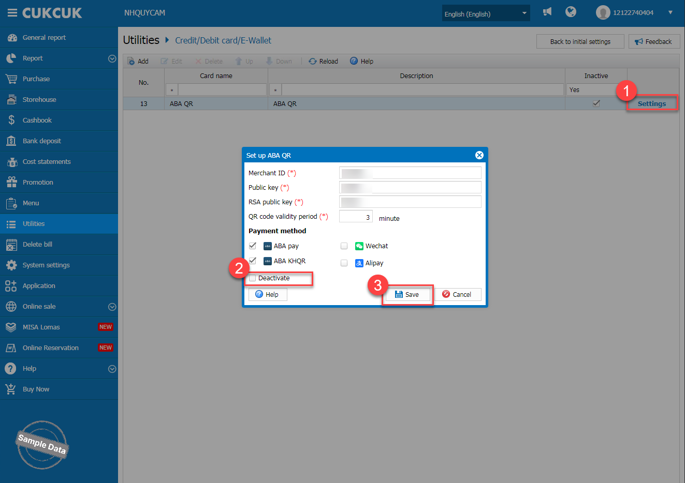Screen dimensions: 685x483
Task: Open announcements megaphone icon
Action: click(x=547, y=12)
